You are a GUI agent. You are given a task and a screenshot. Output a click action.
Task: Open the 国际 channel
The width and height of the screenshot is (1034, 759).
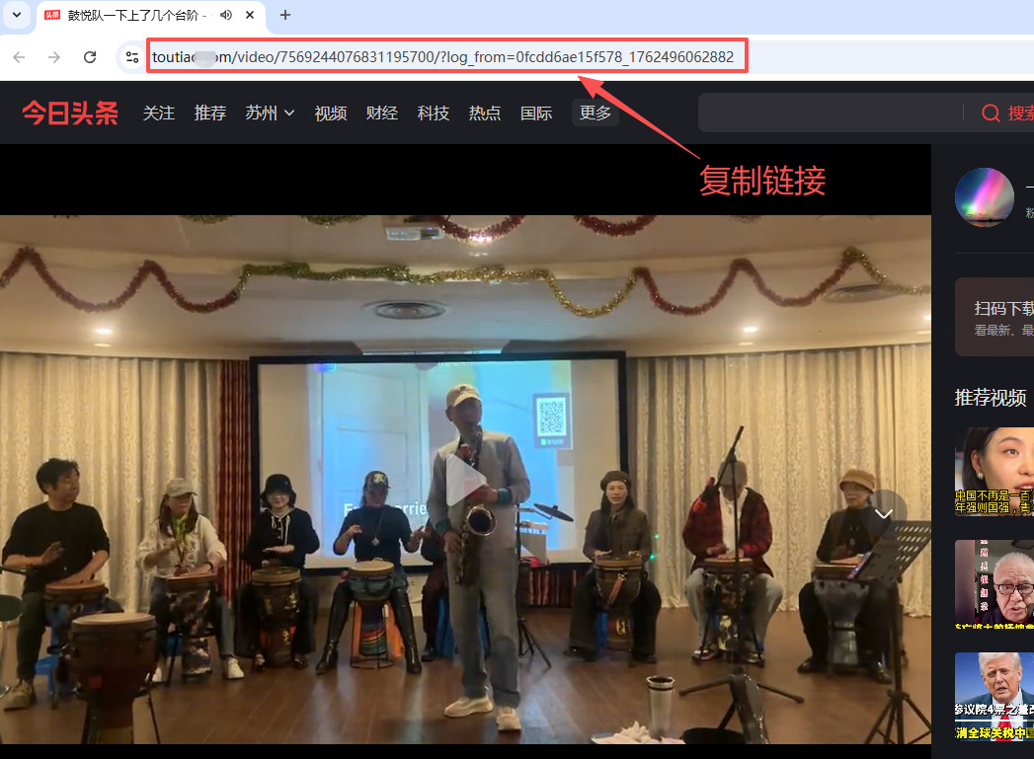pyautogui.click(x=536, y=114)
